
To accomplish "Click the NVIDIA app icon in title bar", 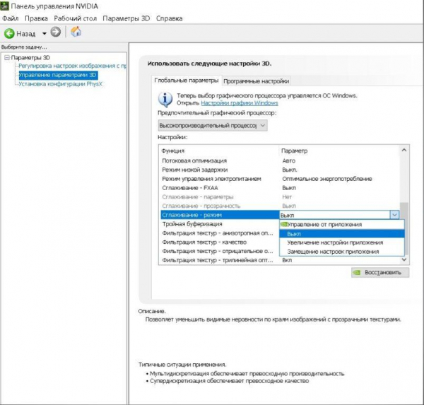I will (5, 6).
